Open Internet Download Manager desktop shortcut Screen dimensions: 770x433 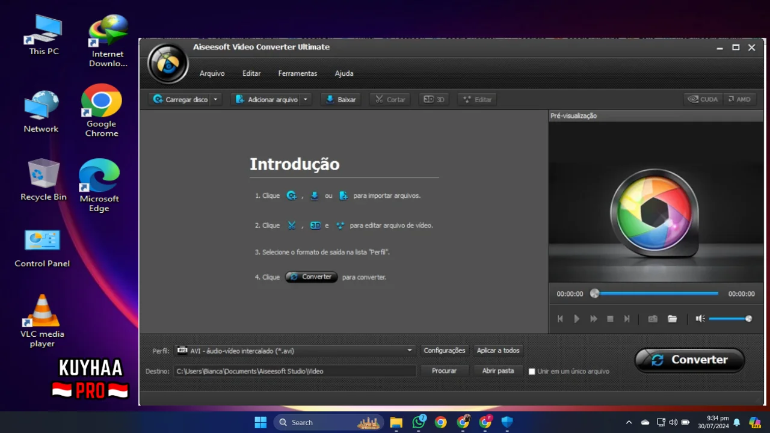click(x=108, y=41)
